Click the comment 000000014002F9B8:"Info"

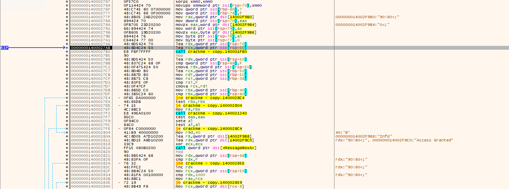pyautogui.click(x=364, y=136)
